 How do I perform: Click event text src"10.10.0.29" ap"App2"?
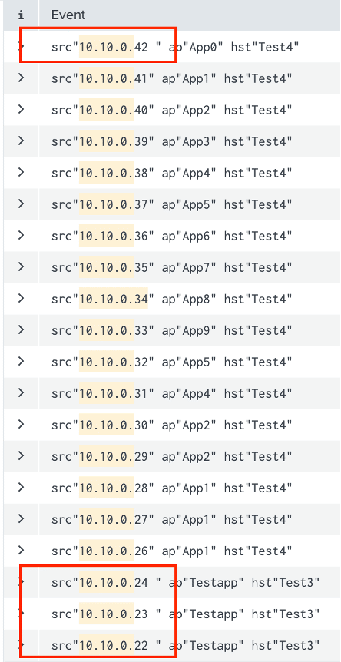click(x=172, y=456)
